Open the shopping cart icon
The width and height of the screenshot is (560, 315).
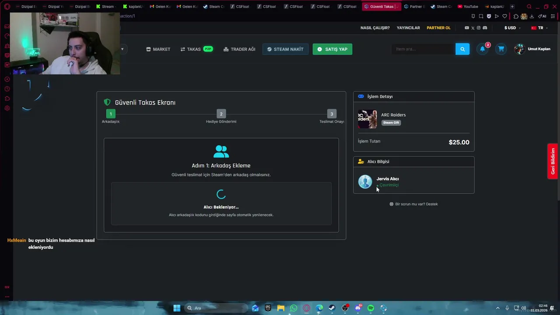coord(501,49)
